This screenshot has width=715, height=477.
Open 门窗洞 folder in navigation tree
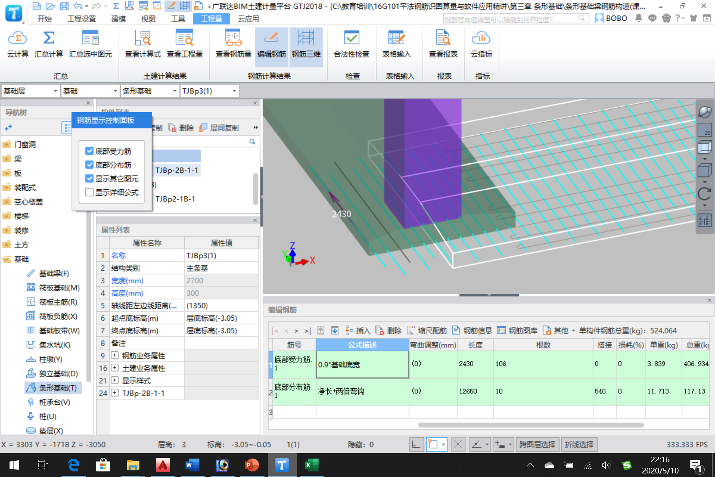click(x=19, y=145)
